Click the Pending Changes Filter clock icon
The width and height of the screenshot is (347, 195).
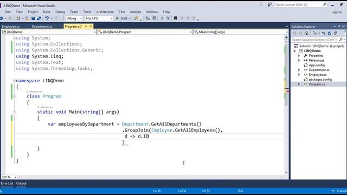(315, 33)
